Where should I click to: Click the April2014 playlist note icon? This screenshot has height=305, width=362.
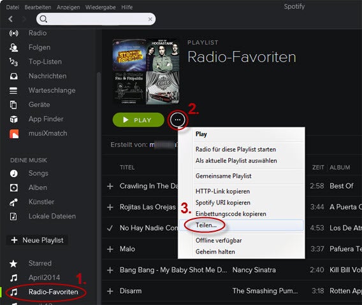pyautogui.click(x=13, y=278)
